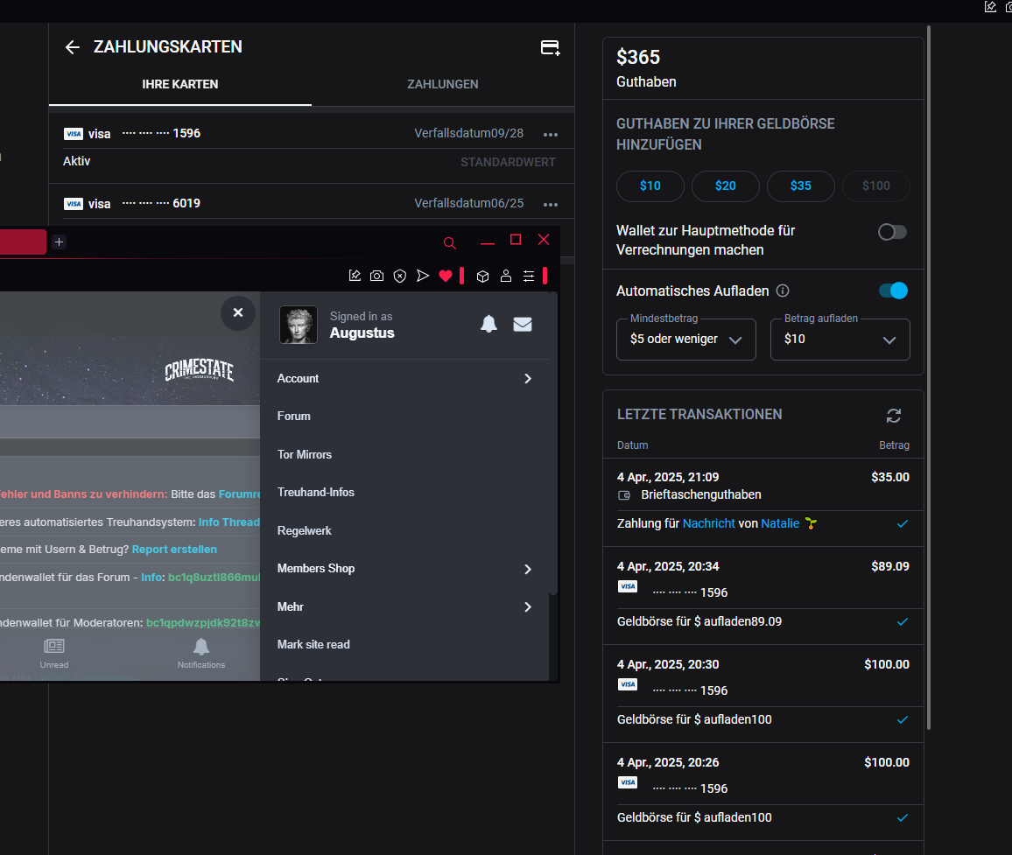Open options for visa card 1596
The image size is (1012, 855).
[x=550, y=134]
